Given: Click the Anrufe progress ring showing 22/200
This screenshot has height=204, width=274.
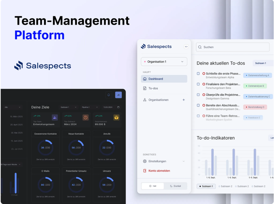Looking at the screenshot, I should [107, 147].
